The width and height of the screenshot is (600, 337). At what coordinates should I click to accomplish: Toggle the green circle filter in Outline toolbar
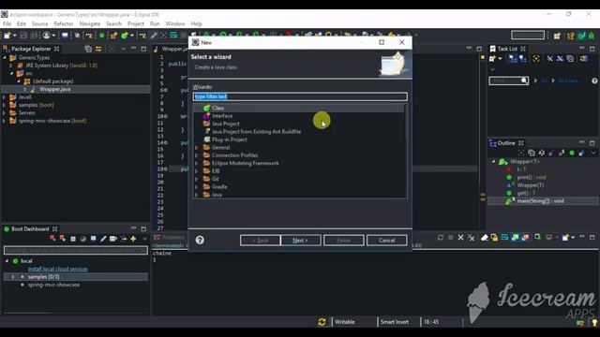pos(572,153)
